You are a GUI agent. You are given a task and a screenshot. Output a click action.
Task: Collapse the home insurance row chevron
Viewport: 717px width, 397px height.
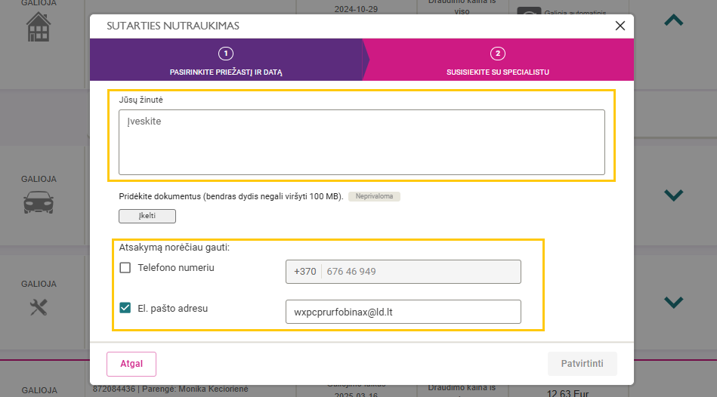pos(674,20)
